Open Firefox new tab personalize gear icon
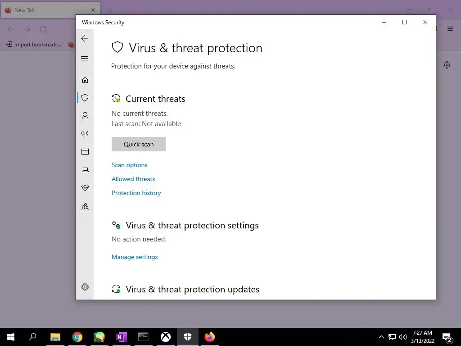The width and height of the screenshot is (461, 346). pos(447,65)
